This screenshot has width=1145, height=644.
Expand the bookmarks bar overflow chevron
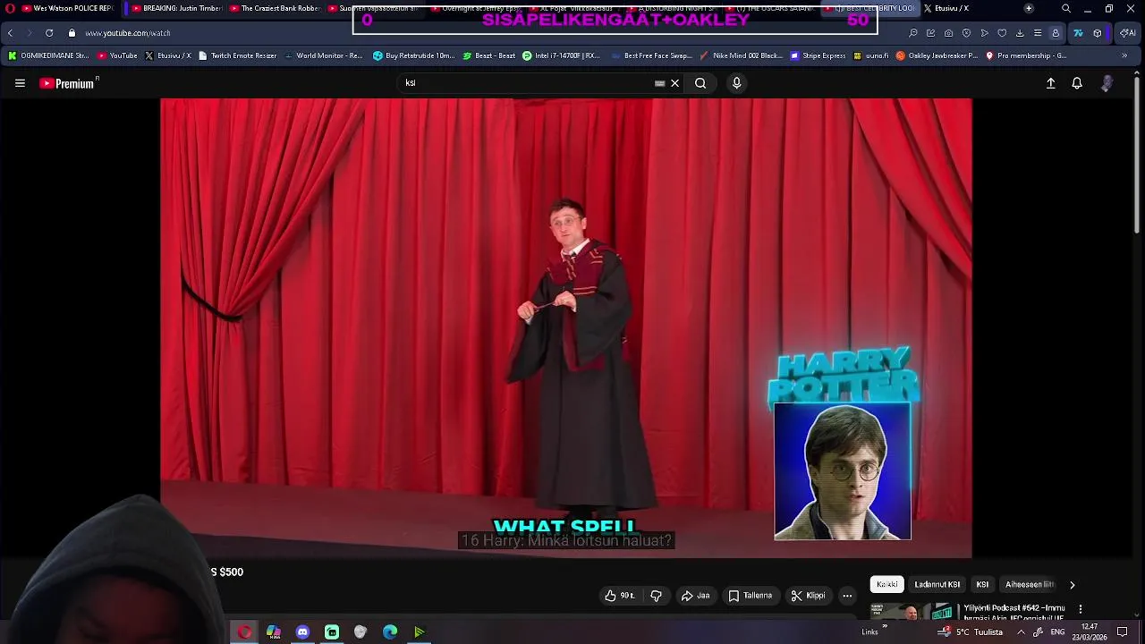(x=1124, y=55)
